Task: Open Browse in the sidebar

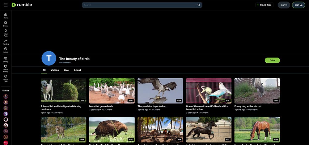Action: point(6,24)
